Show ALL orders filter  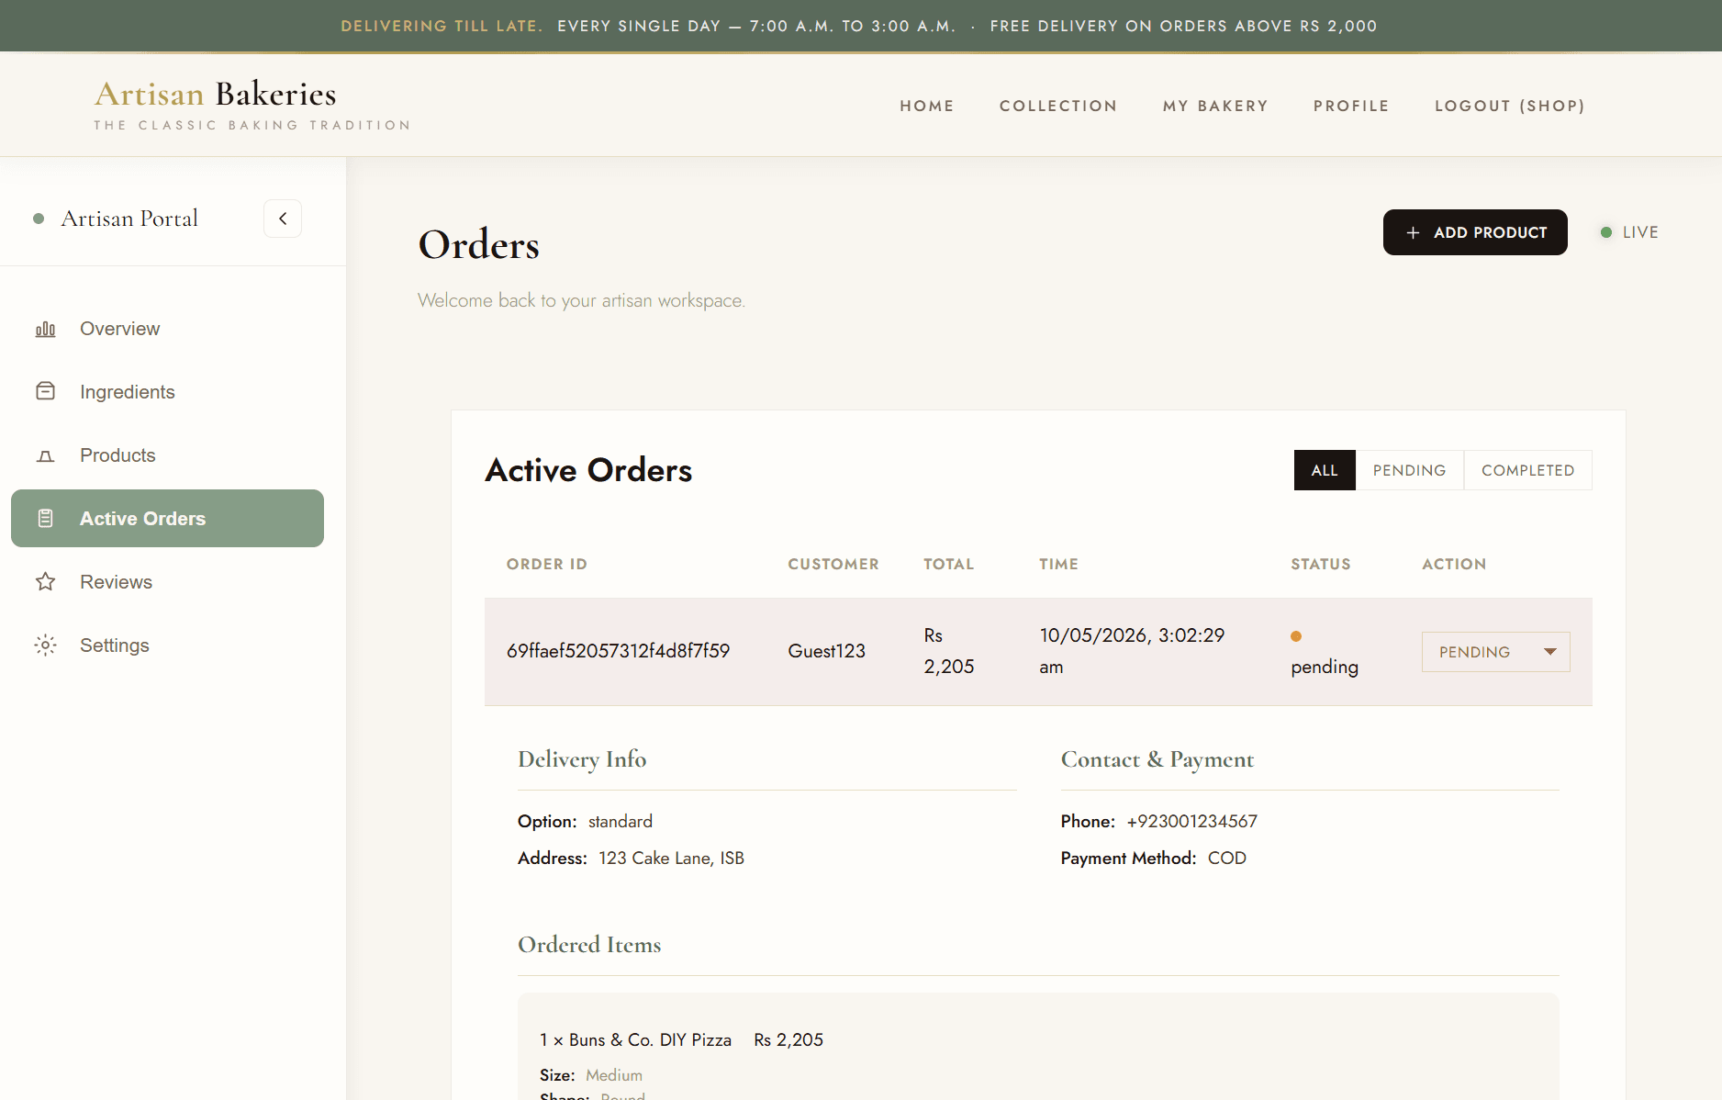pos(1325,470)
